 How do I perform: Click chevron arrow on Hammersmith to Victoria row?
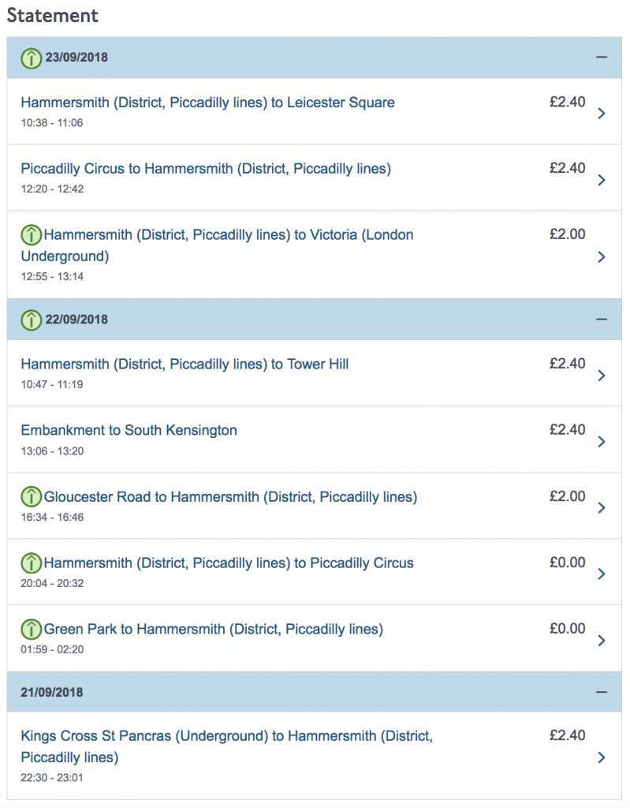602,256
